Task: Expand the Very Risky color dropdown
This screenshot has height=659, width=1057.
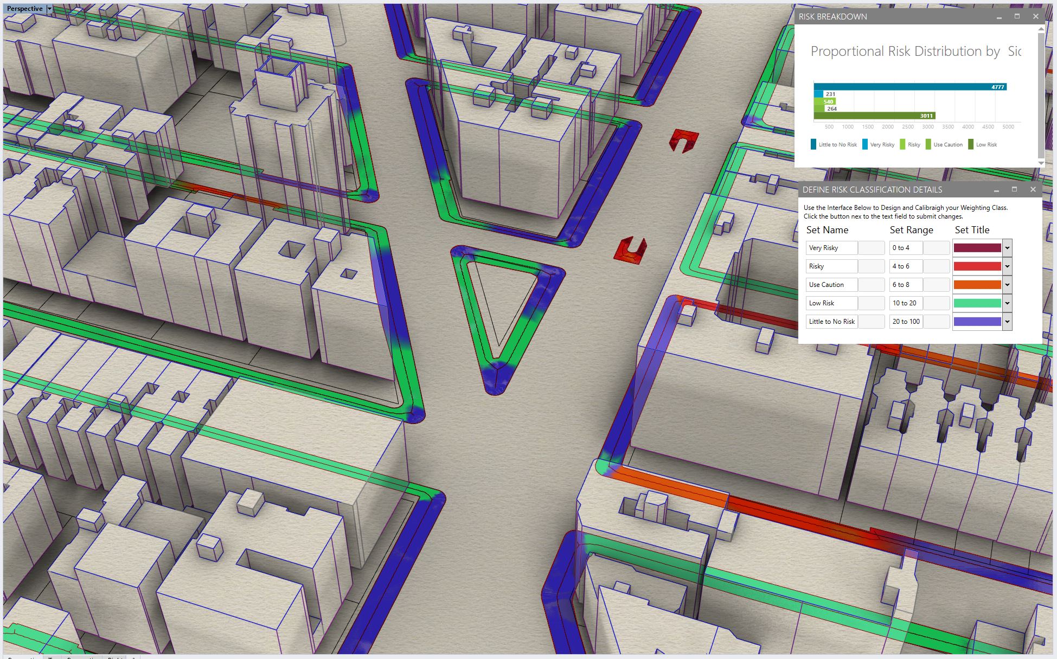Action: click(x=1007, y=248)
